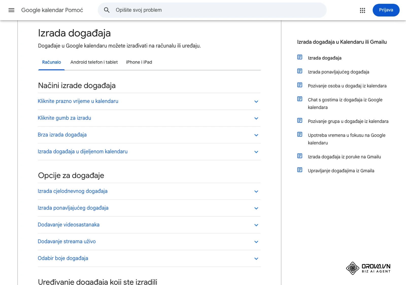Open sidebar article Upotreba vremena u fokusu
Image resolution: width=406 pixels, height=285 pixels.
(x=347, y=139)
